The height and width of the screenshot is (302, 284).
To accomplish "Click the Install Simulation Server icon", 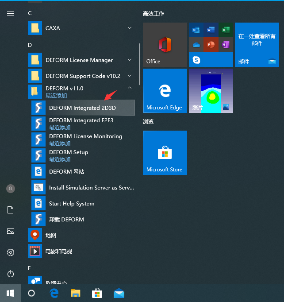I will 38,187.
